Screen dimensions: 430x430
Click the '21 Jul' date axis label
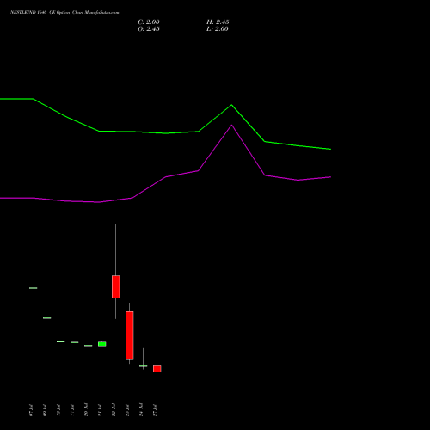100,410
